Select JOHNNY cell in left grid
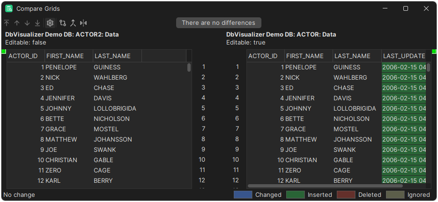438x202 pixels. [x=69, y=109]
